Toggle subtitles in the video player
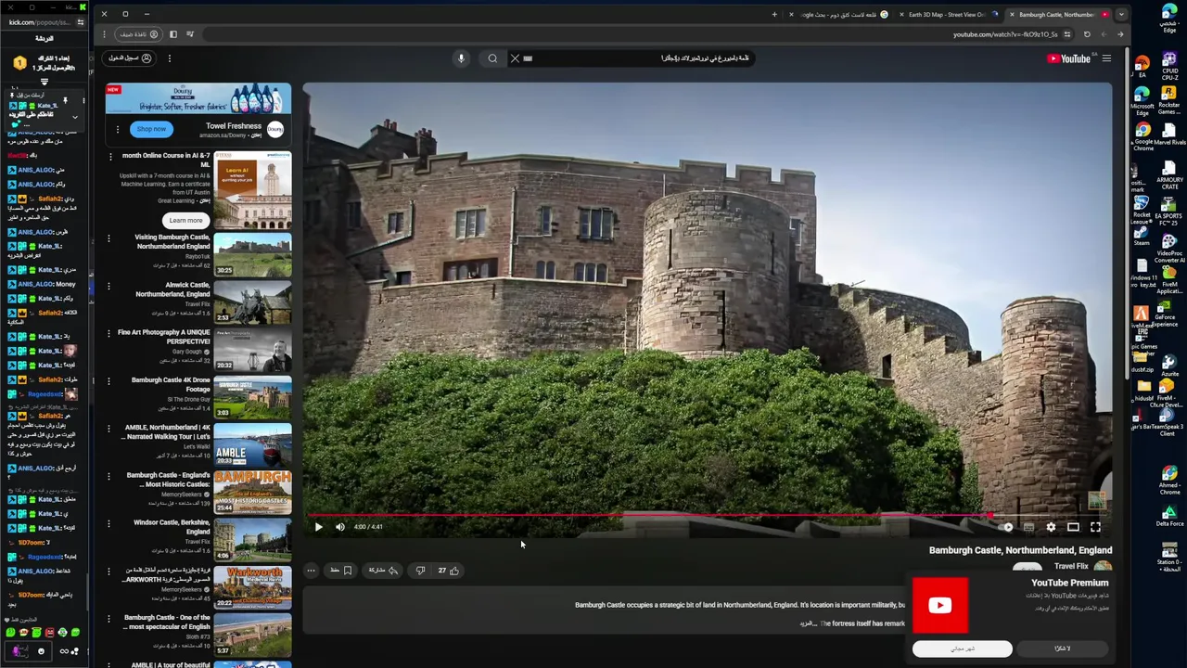Viewport: 1187px width, 668px height. [x=1028, y=527]
